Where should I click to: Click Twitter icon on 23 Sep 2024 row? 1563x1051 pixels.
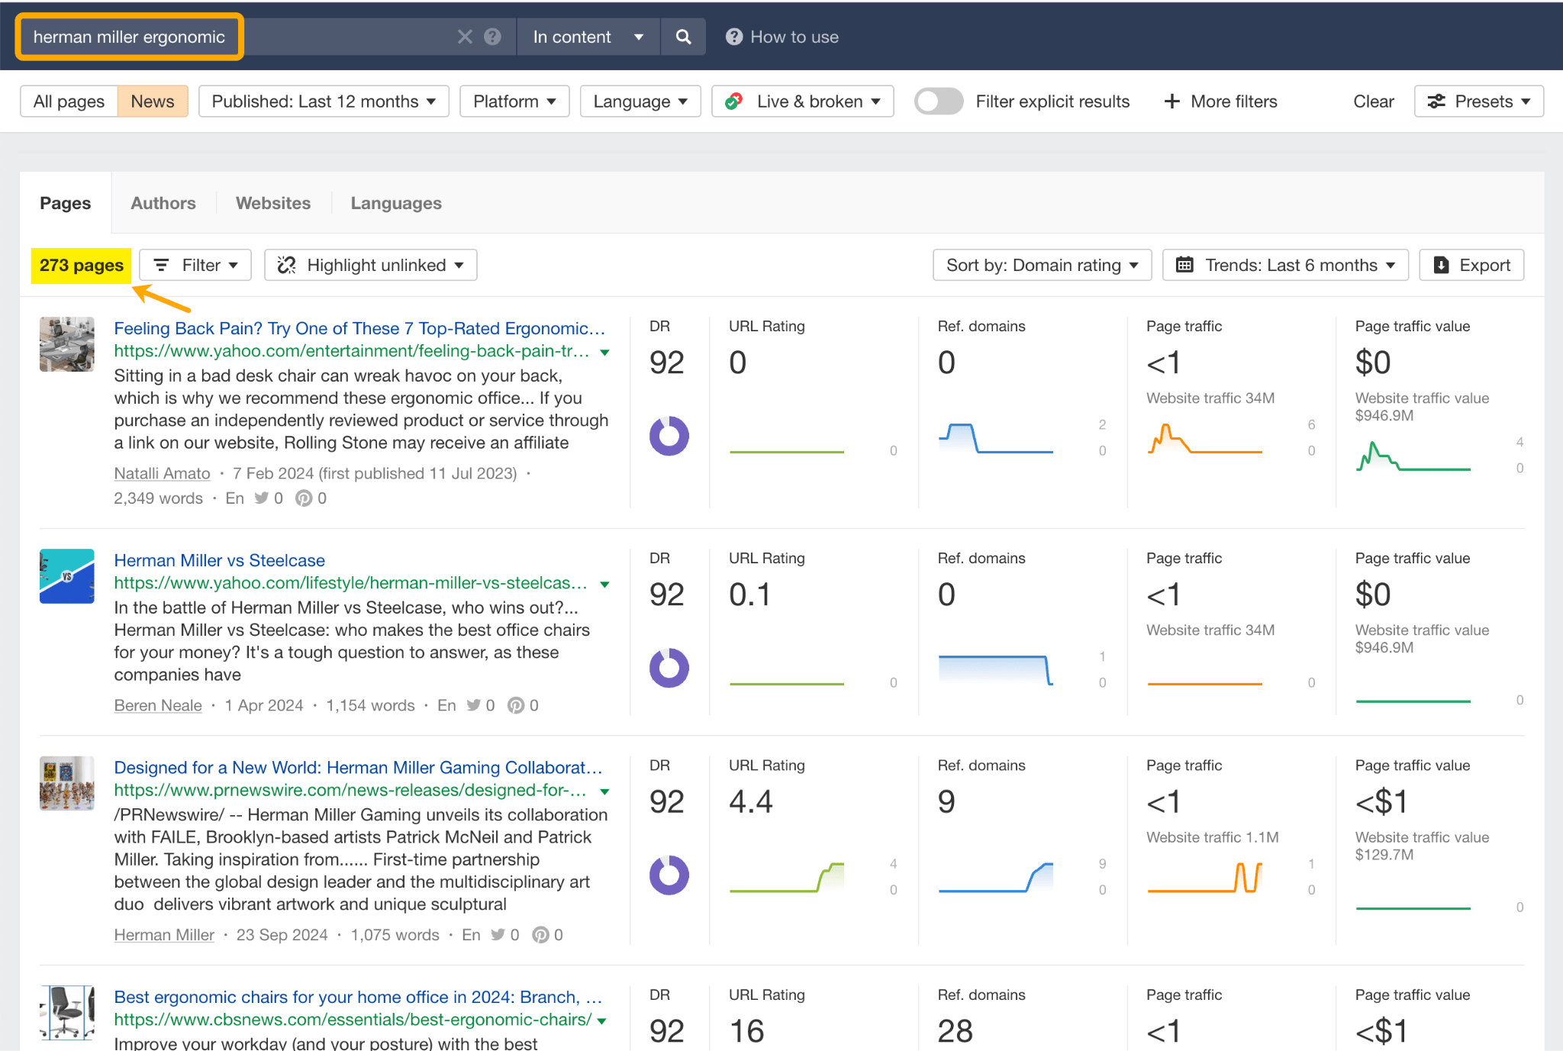click(498, 935)
